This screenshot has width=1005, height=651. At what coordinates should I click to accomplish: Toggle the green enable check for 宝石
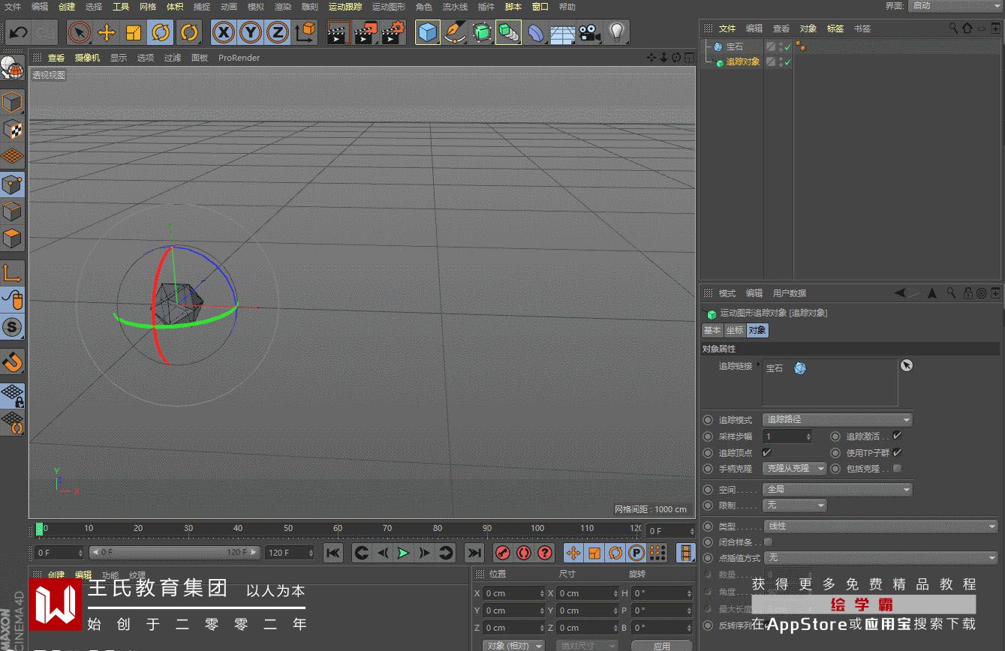coord(788,46)
